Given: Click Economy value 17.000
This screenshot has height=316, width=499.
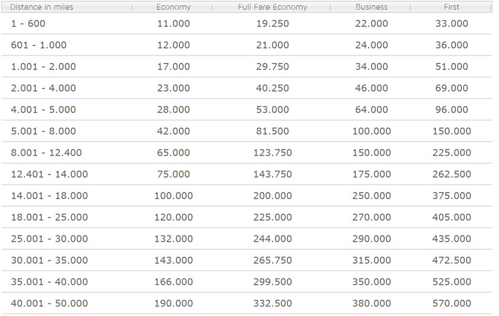Looking at the screenshot, I should click(173, 67).
